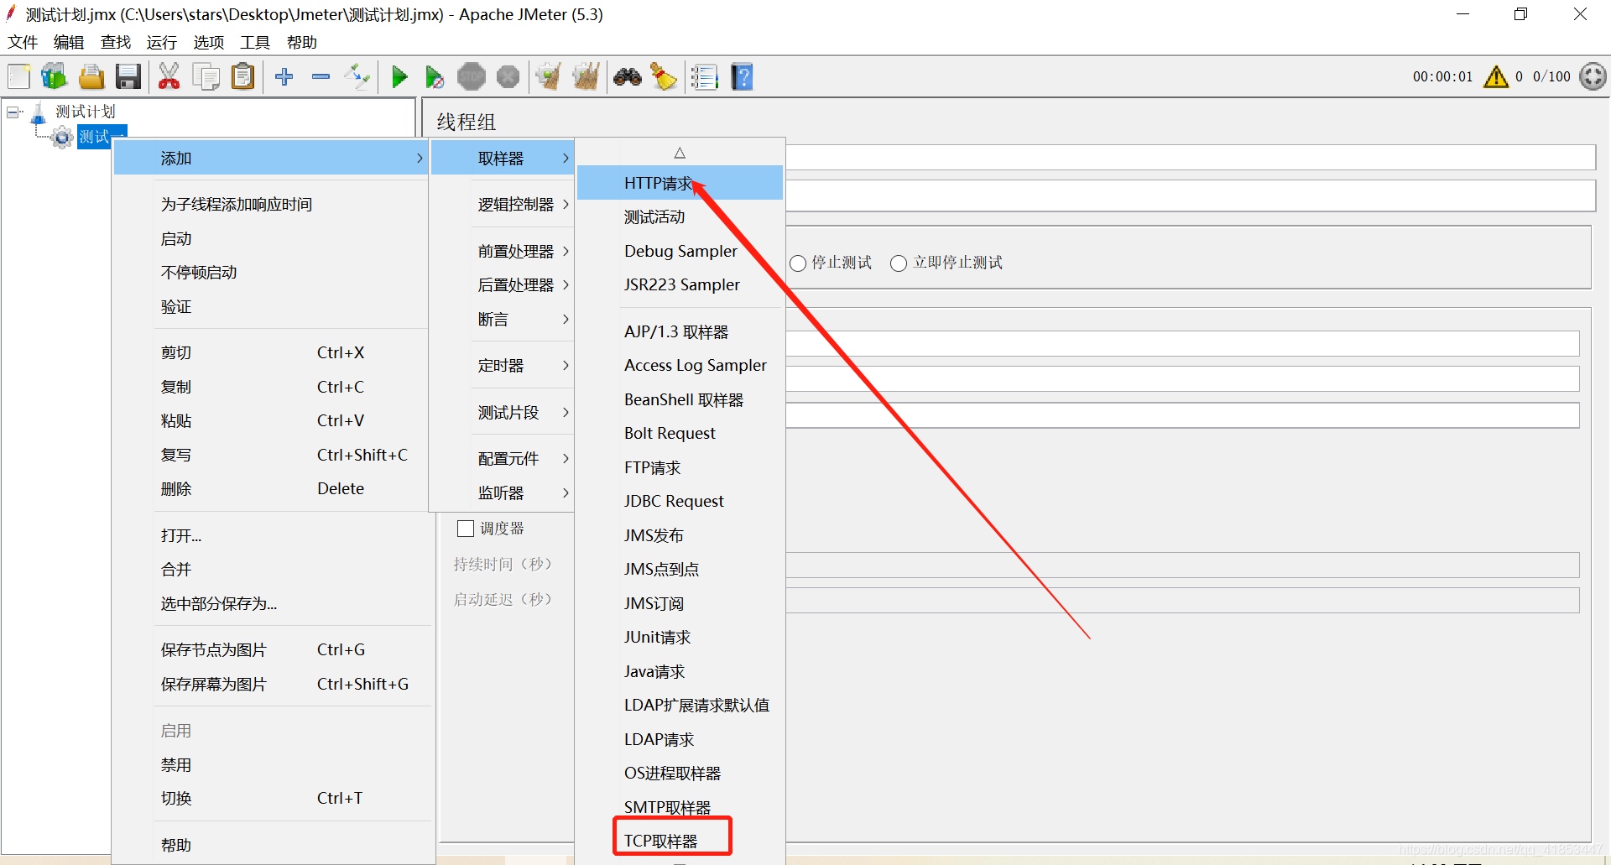Screen dimensions: 1611x865
Task: Click the Copy toolbar icon
Action: point(206,77)
